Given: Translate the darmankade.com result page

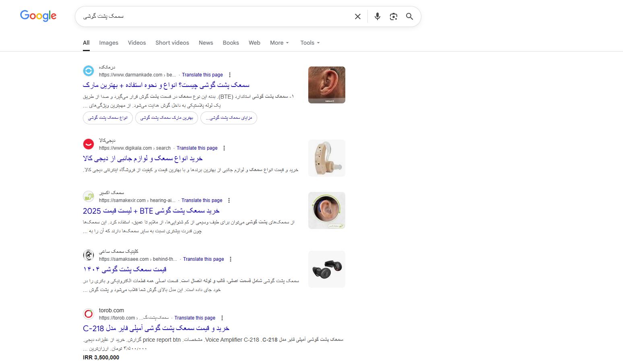Looking at the screenshot, I should point(202,75).
